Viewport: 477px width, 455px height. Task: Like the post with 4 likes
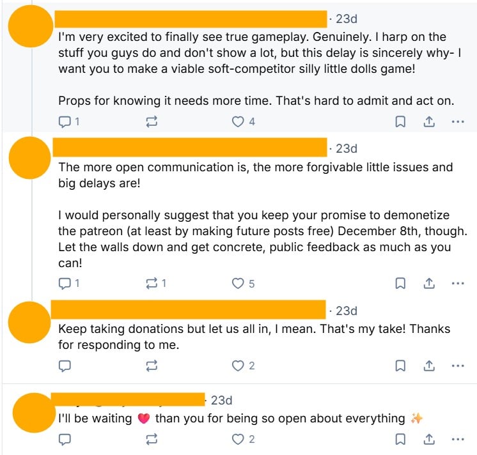click(x=238, y=121)
